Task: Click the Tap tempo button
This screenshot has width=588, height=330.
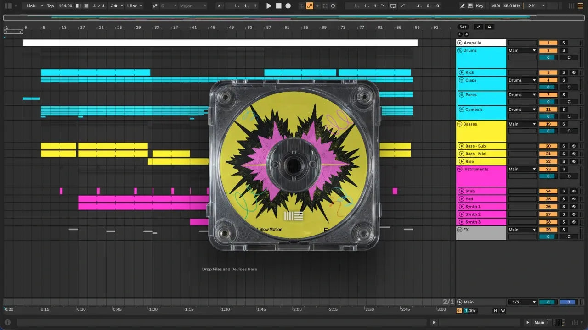Action: (50, 6)
